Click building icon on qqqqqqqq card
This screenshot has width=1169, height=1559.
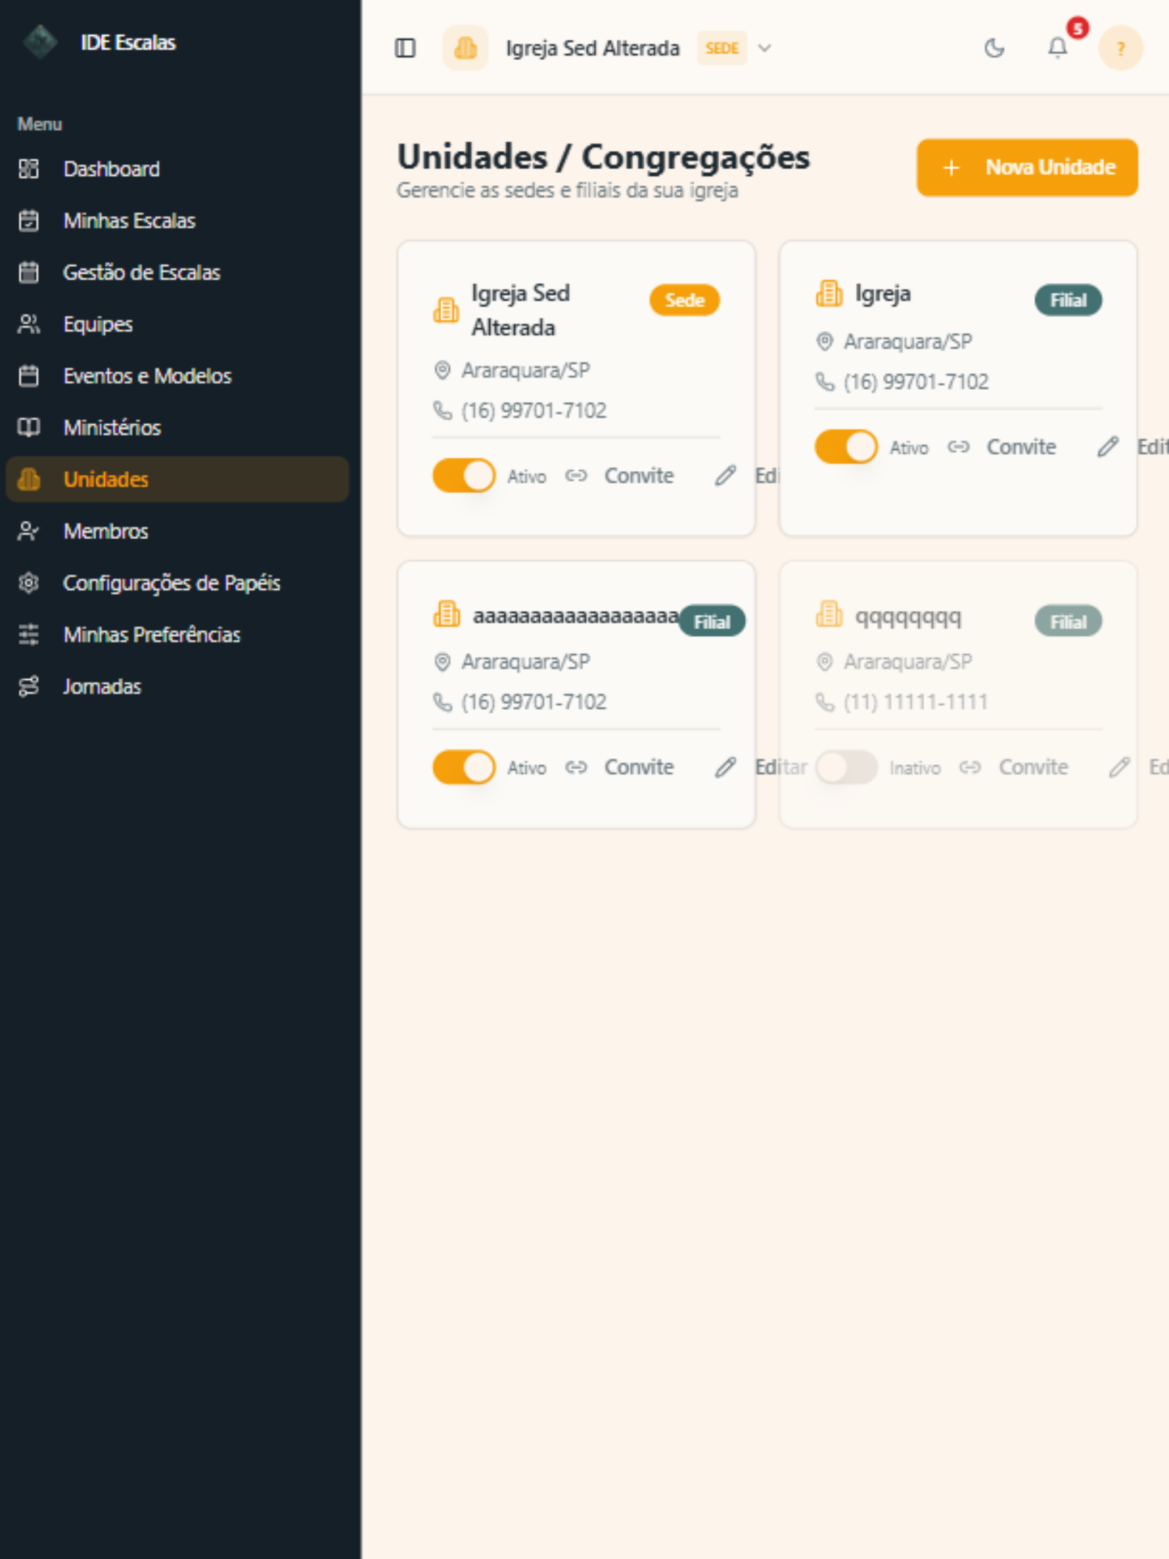[x=829, y=614]
